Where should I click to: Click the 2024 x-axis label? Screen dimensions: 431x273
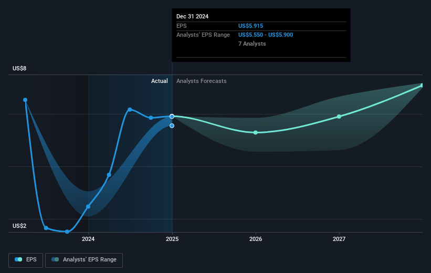click(x=88, y=239)
